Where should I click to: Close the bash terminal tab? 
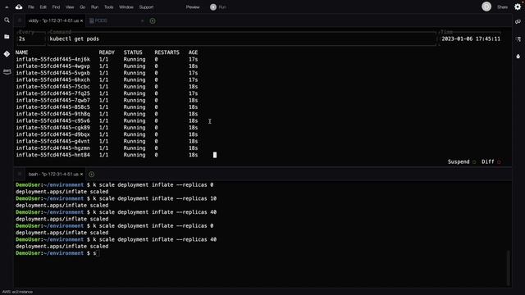click(x=81, y=175)
